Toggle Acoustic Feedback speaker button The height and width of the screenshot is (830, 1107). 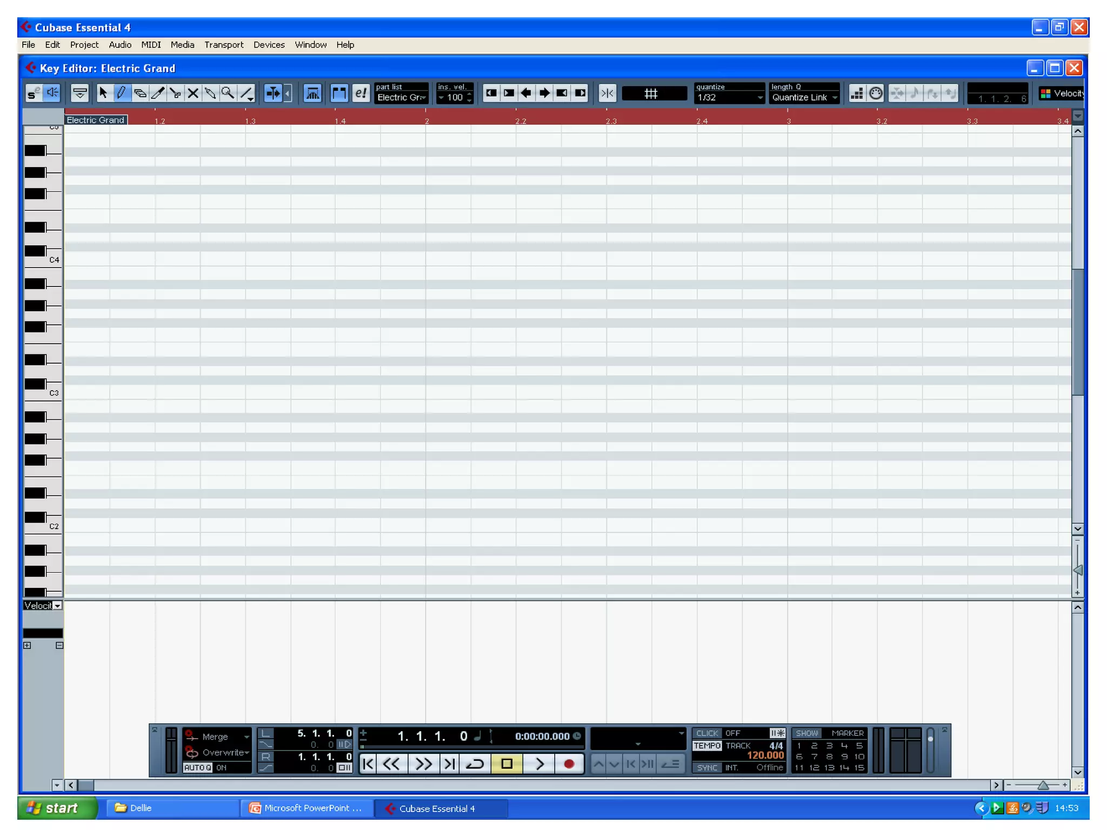52,93
